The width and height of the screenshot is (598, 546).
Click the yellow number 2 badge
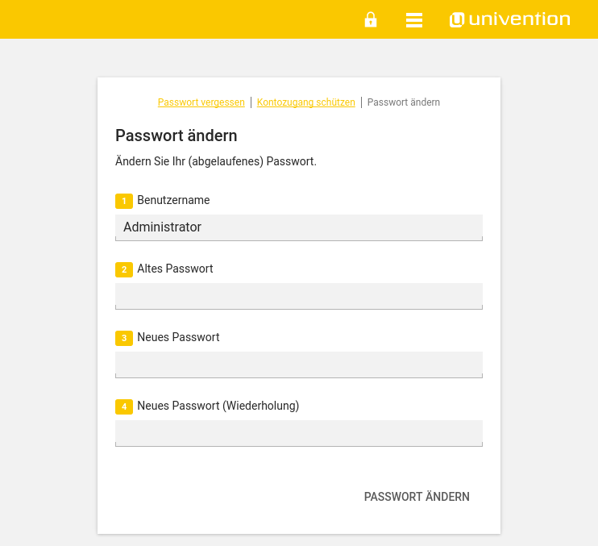(124, 269)
